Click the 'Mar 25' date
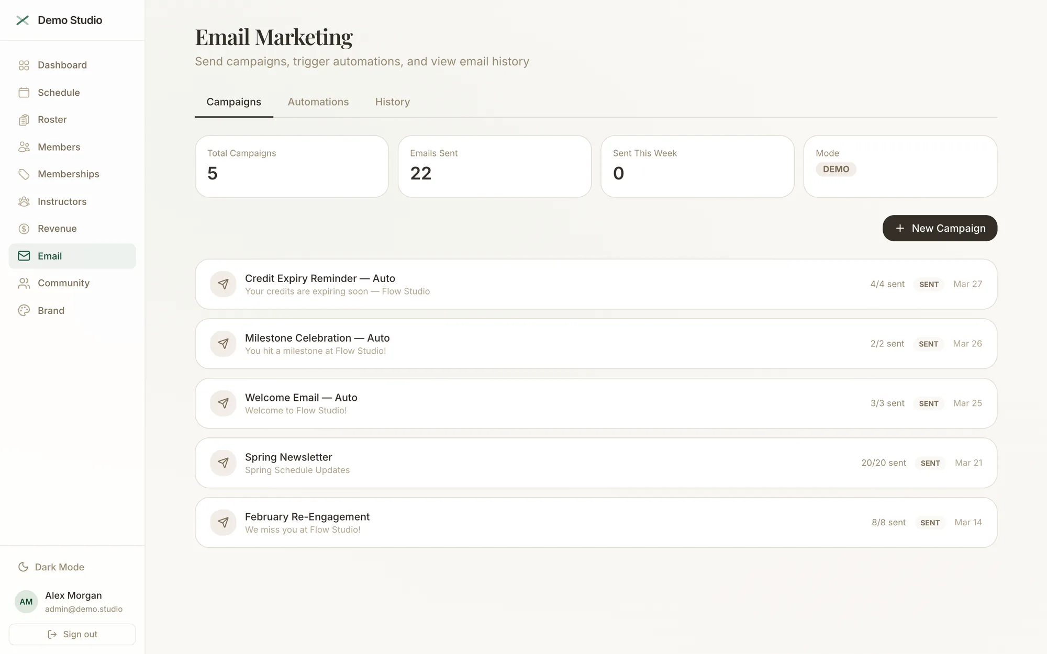Viewport: 1047px width, 654px height. (x=967, y=403)
